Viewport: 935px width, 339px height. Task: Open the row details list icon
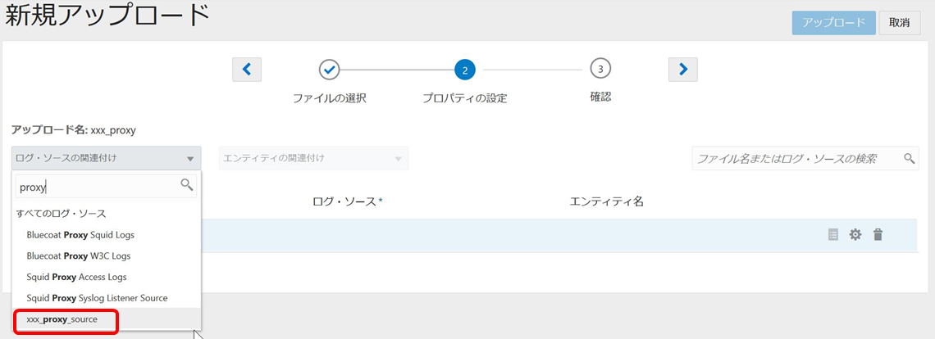click(833, 235)
